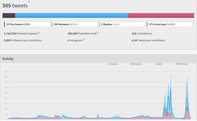Open the Instagram help question mark
Viewport: 197px width, 121px height.
(x=83, y=40)
